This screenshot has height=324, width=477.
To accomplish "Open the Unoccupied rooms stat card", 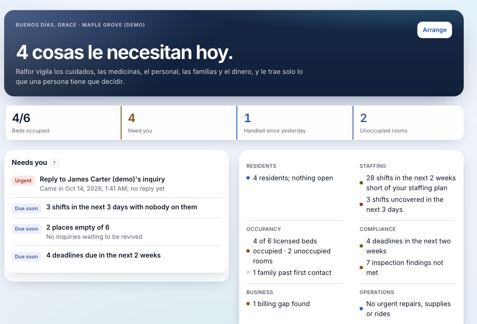I will [408, 123].
